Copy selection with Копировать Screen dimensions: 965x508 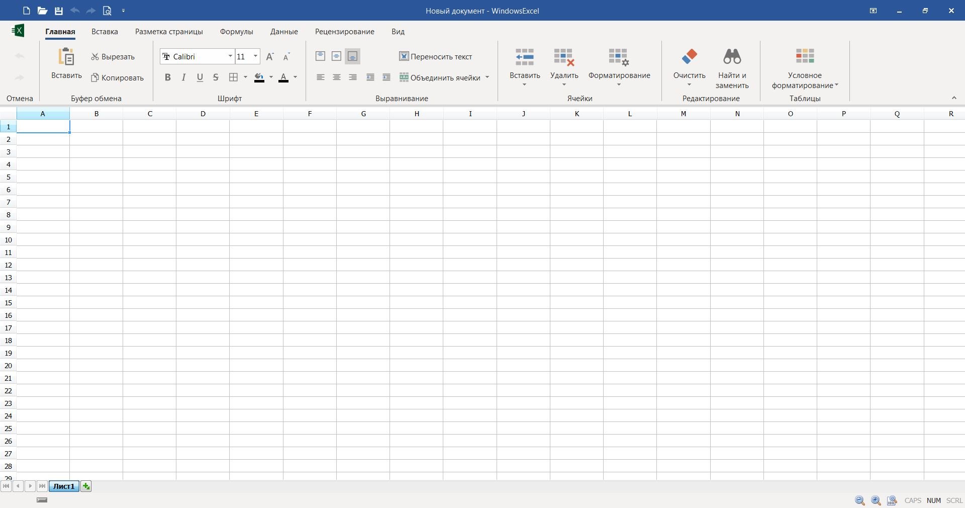coord(117,78)
